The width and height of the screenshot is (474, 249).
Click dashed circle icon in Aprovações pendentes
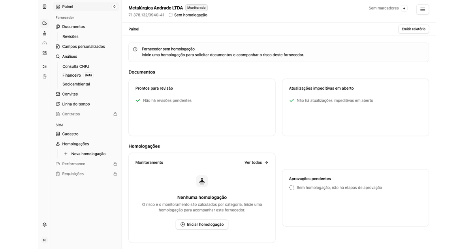(x=292, y=188)
